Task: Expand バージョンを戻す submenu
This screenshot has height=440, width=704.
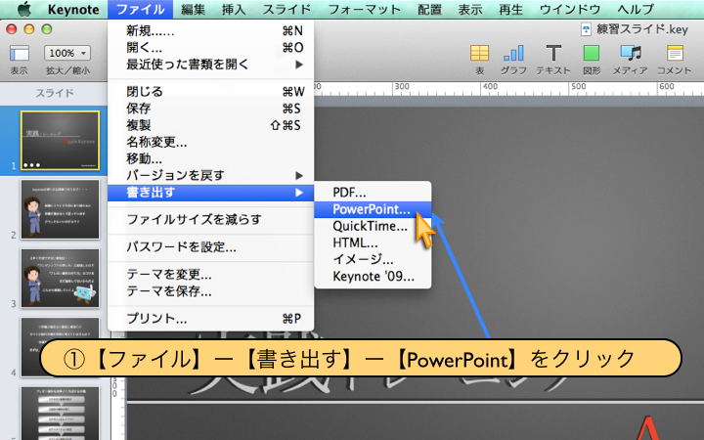Action: click(210, 175)
